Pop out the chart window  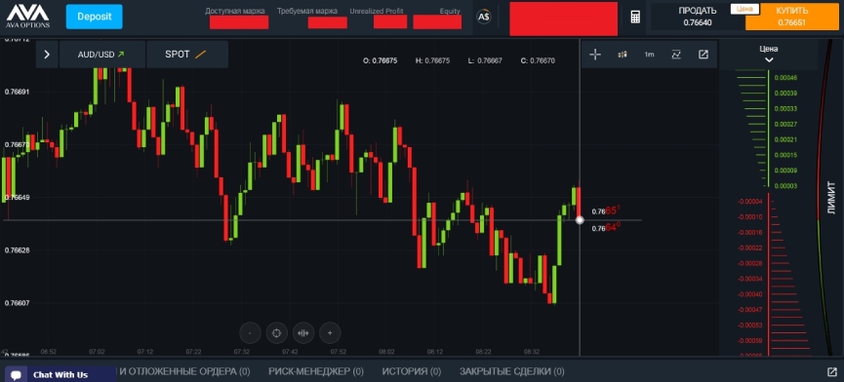pyautogui.click(x=703, y=55)
